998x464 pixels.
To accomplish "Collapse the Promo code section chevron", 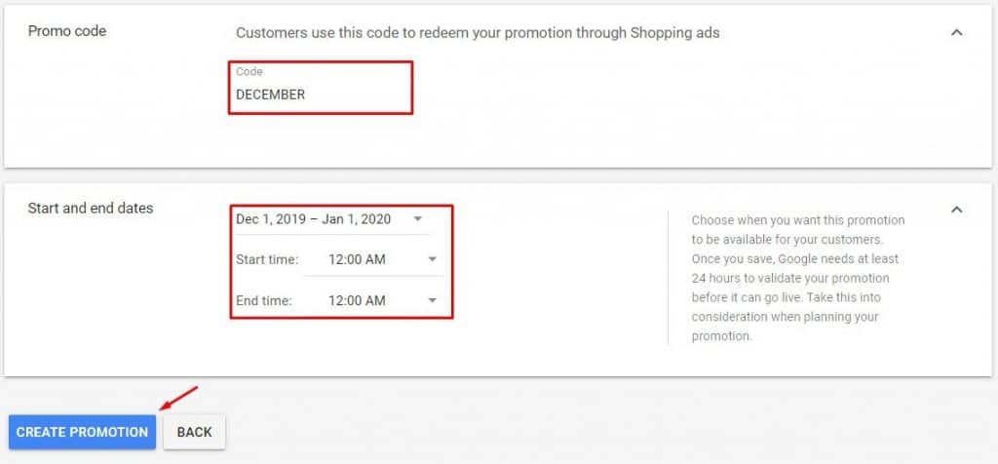I will 956,32.
